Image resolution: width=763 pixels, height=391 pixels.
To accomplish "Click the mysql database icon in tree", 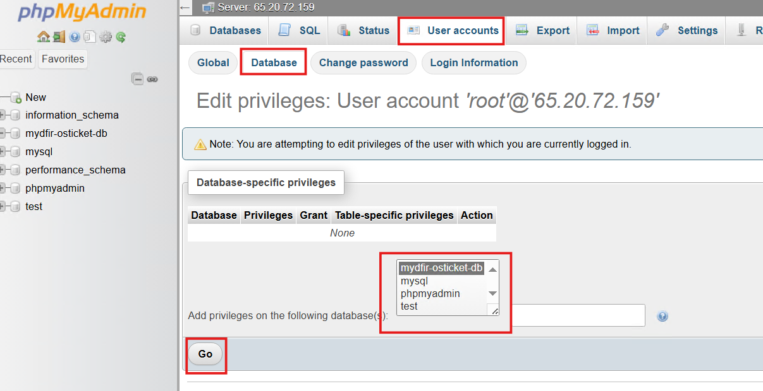I will coord(16,152).
